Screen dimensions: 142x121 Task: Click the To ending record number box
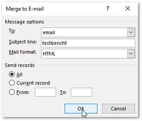click(81, 92)
